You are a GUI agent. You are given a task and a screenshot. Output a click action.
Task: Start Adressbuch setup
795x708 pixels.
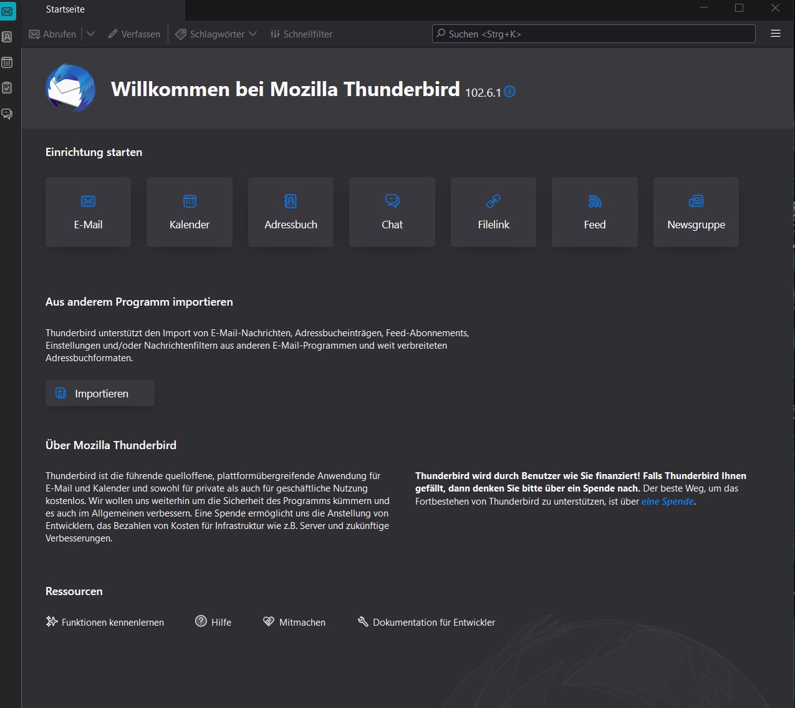(291, 212)
